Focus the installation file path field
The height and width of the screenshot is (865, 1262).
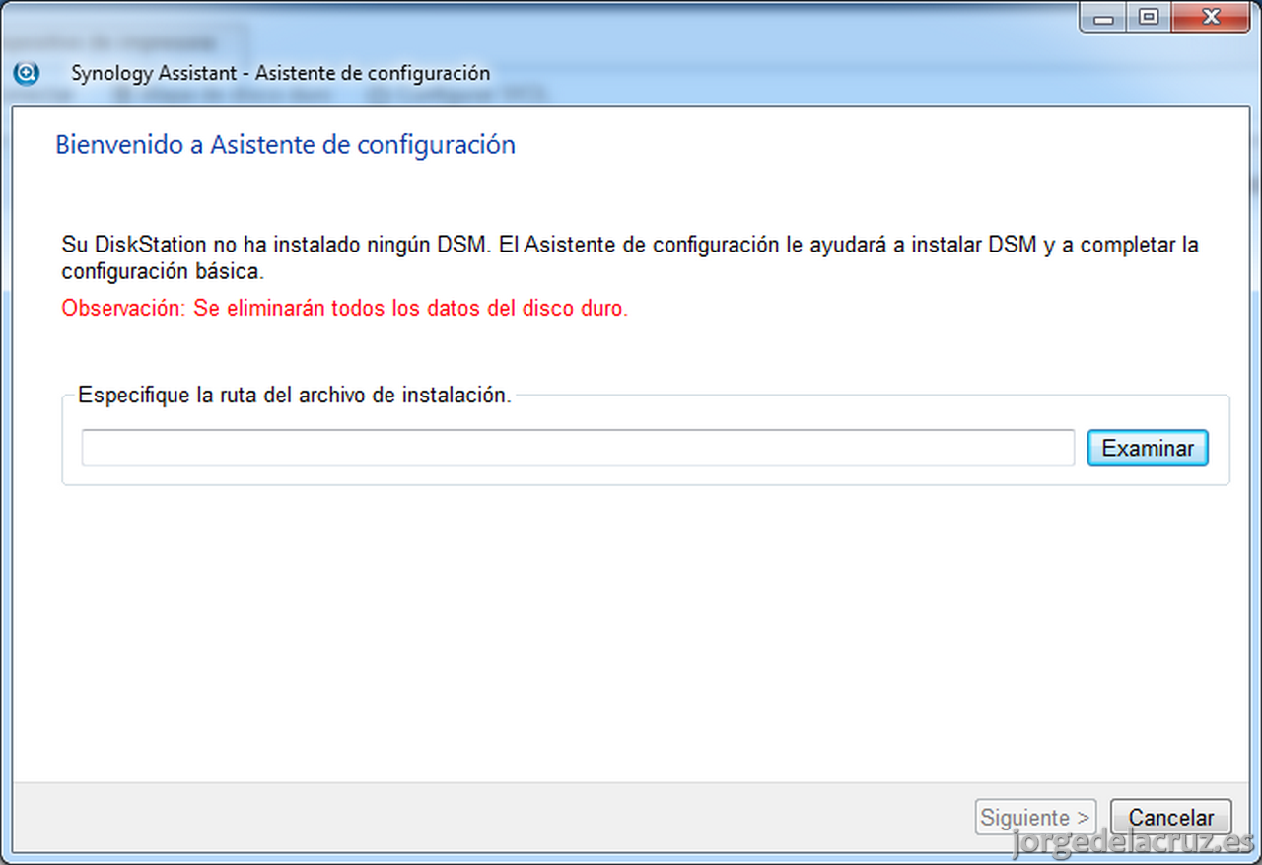tap(578, 448)
